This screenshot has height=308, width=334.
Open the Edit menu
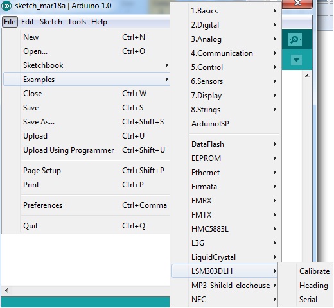28,22
